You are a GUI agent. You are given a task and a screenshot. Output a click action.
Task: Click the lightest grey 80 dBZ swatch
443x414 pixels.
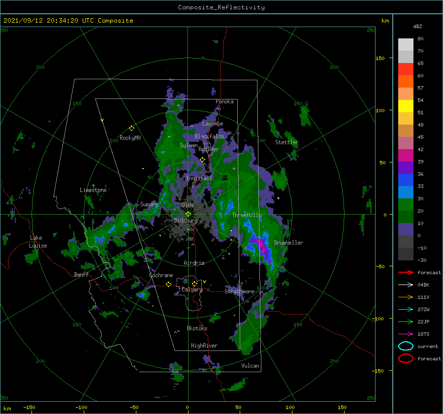406,44
